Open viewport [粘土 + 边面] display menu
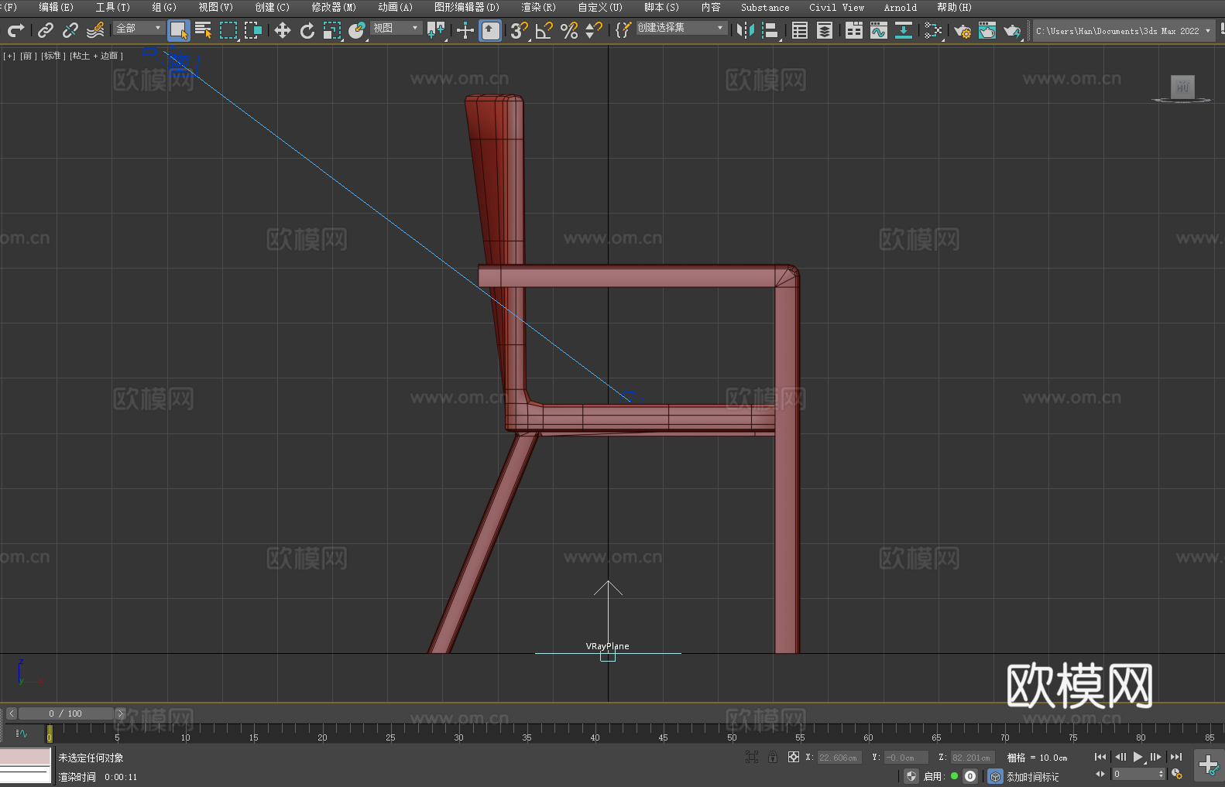The width and height of the screenshot is (1225, 787). (x=96, y=56)
